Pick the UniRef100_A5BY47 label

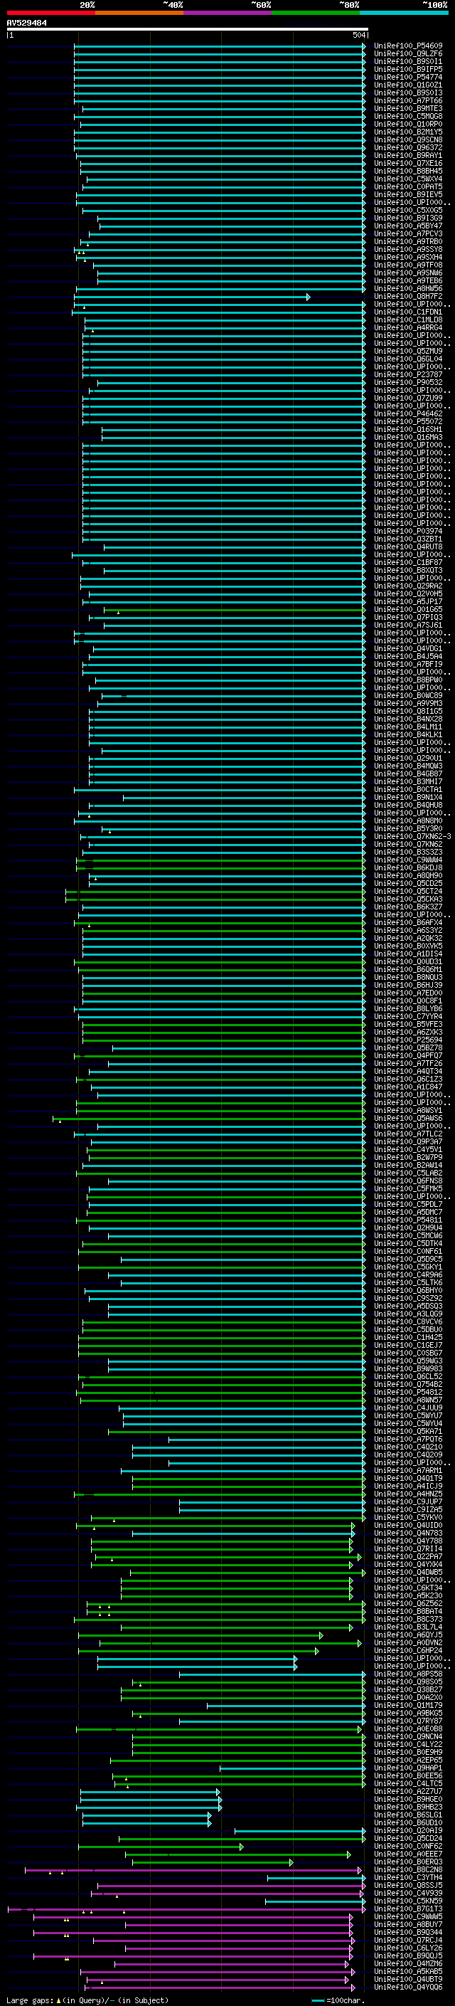point(407,226)
